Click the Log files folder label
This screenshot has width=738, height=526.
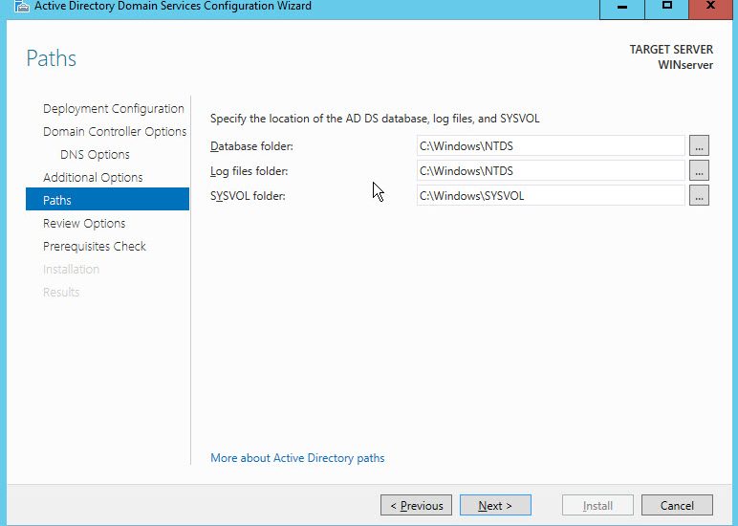[249, 171]
